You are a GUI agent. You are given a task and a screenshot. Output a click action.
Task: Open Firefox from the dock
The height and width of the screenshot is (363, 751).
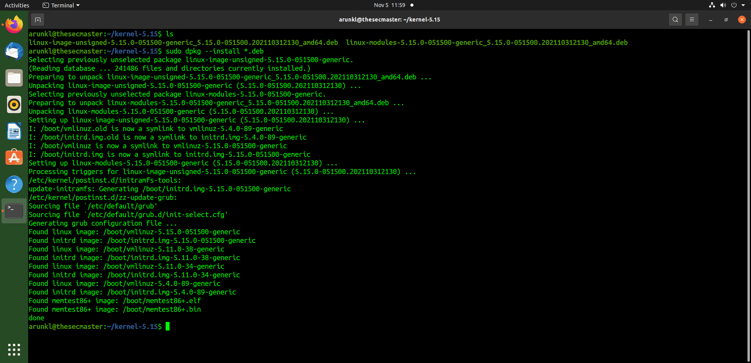click(x=14, y=25)
